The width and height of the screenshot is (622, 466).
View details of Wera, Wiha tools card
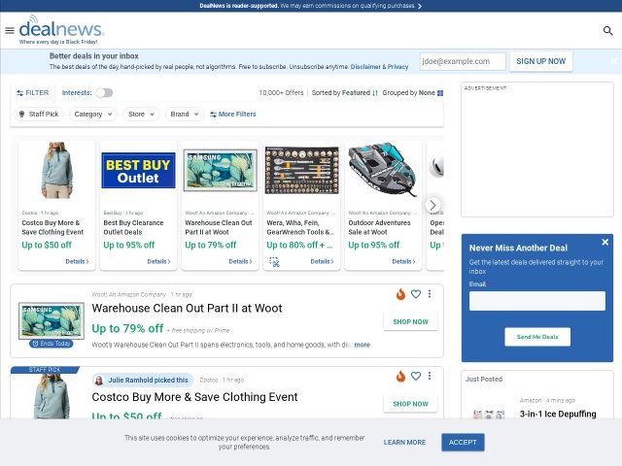322,261
